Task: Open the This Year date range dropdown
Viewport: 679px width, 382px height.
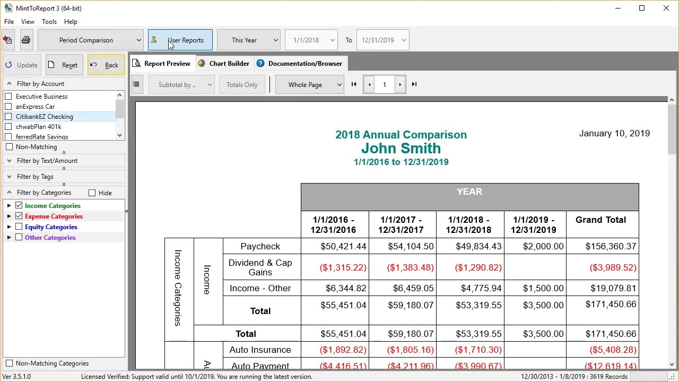Action: tap(248, 40)
